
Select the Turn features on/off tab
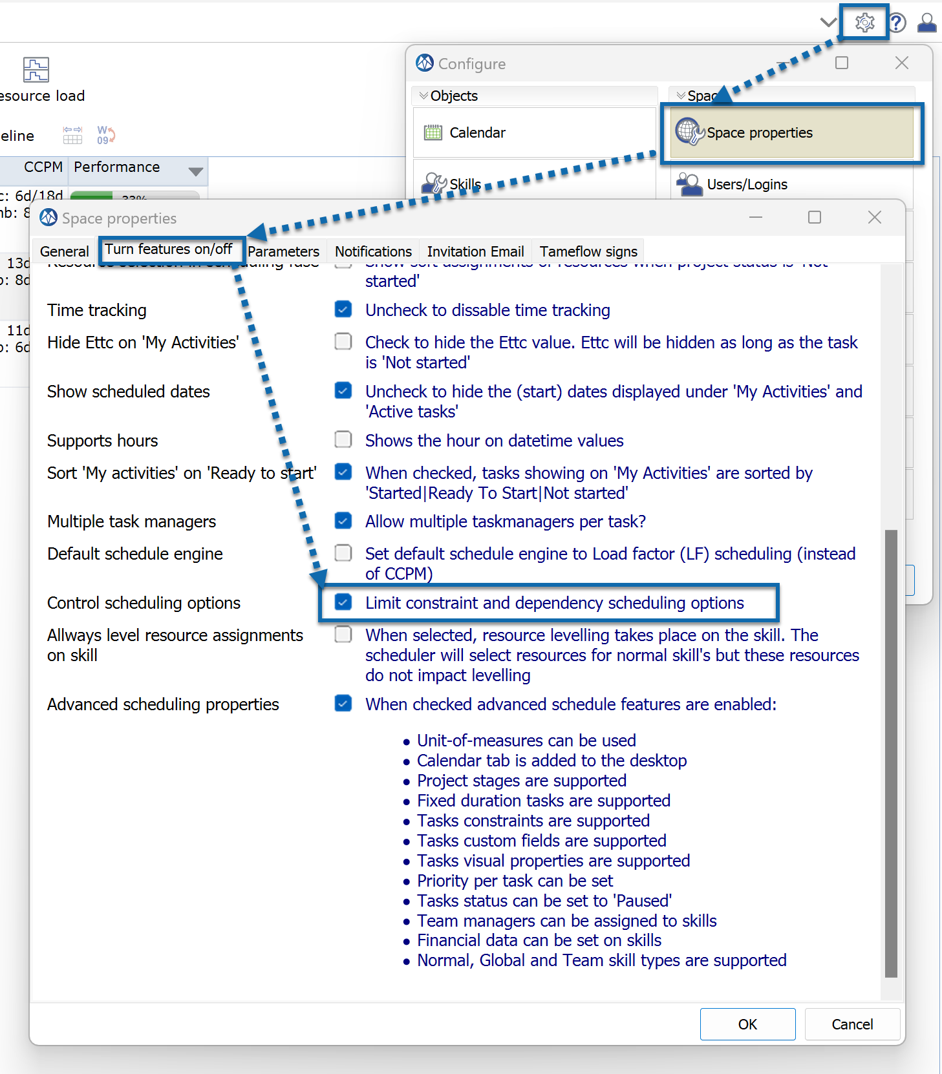[169, 249]
